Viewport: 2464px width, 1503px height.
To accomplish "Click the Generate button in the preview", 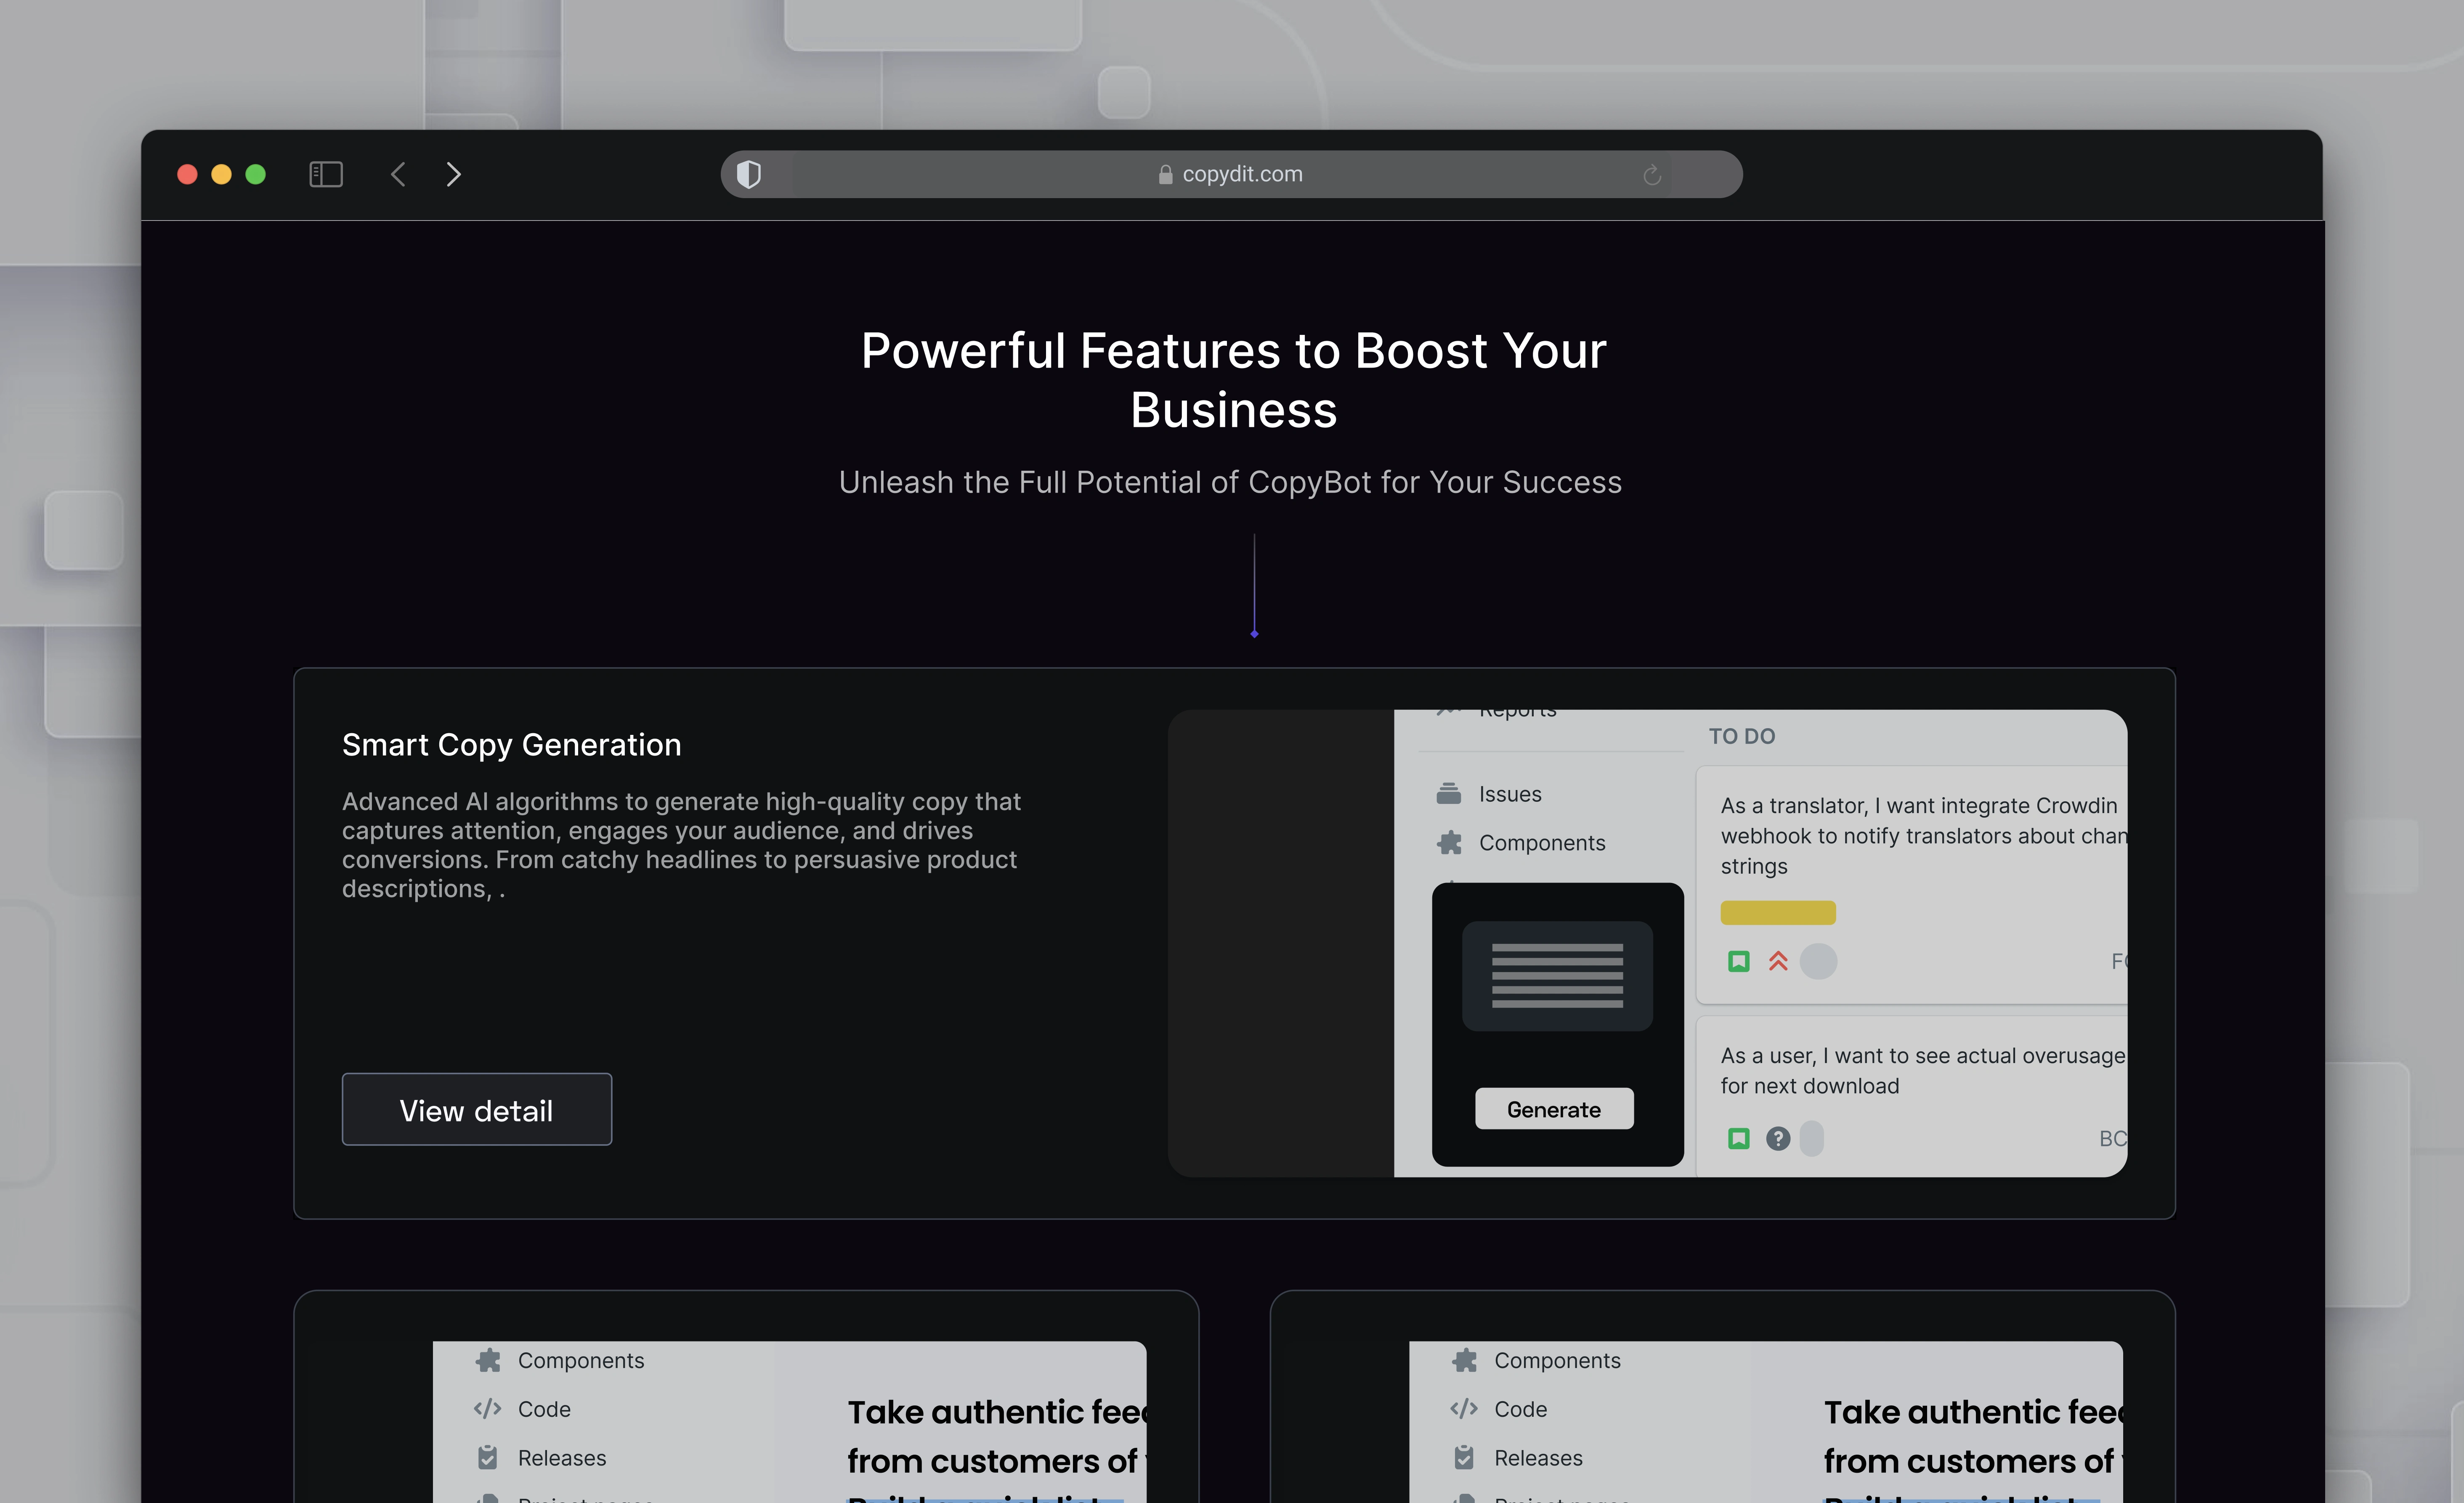I will [x=1554, y=1109].
